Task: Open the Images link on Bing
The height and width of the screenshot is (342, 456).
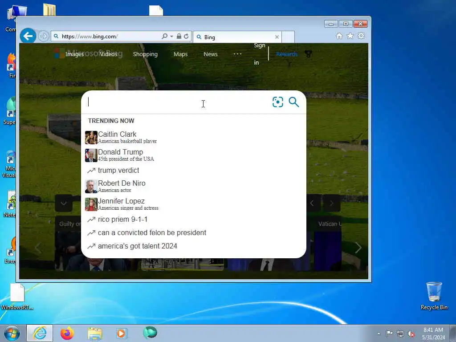Action: click(x=74, y=54)
